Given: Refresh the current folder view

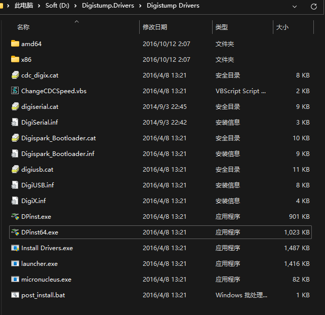Looking at the screenshot, I should tap(313, 6).
